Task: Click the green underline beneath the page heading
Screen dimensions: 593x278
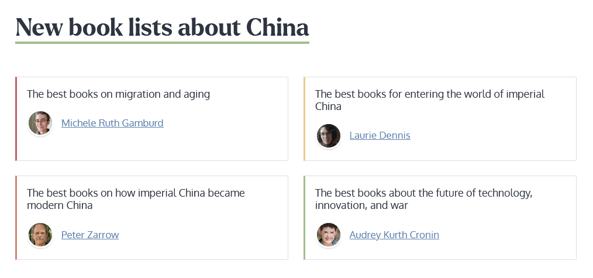Action: pos(162,43)
